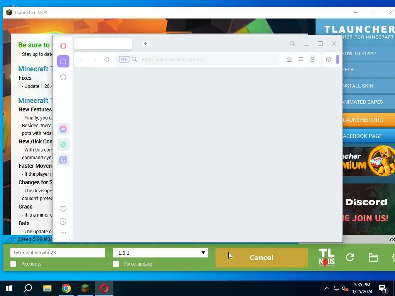Enable the Accounts checkbox

[14, 264]
